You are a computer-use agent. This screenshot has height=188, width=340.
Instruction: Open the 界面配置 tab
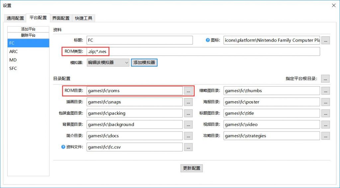(61, 18)
